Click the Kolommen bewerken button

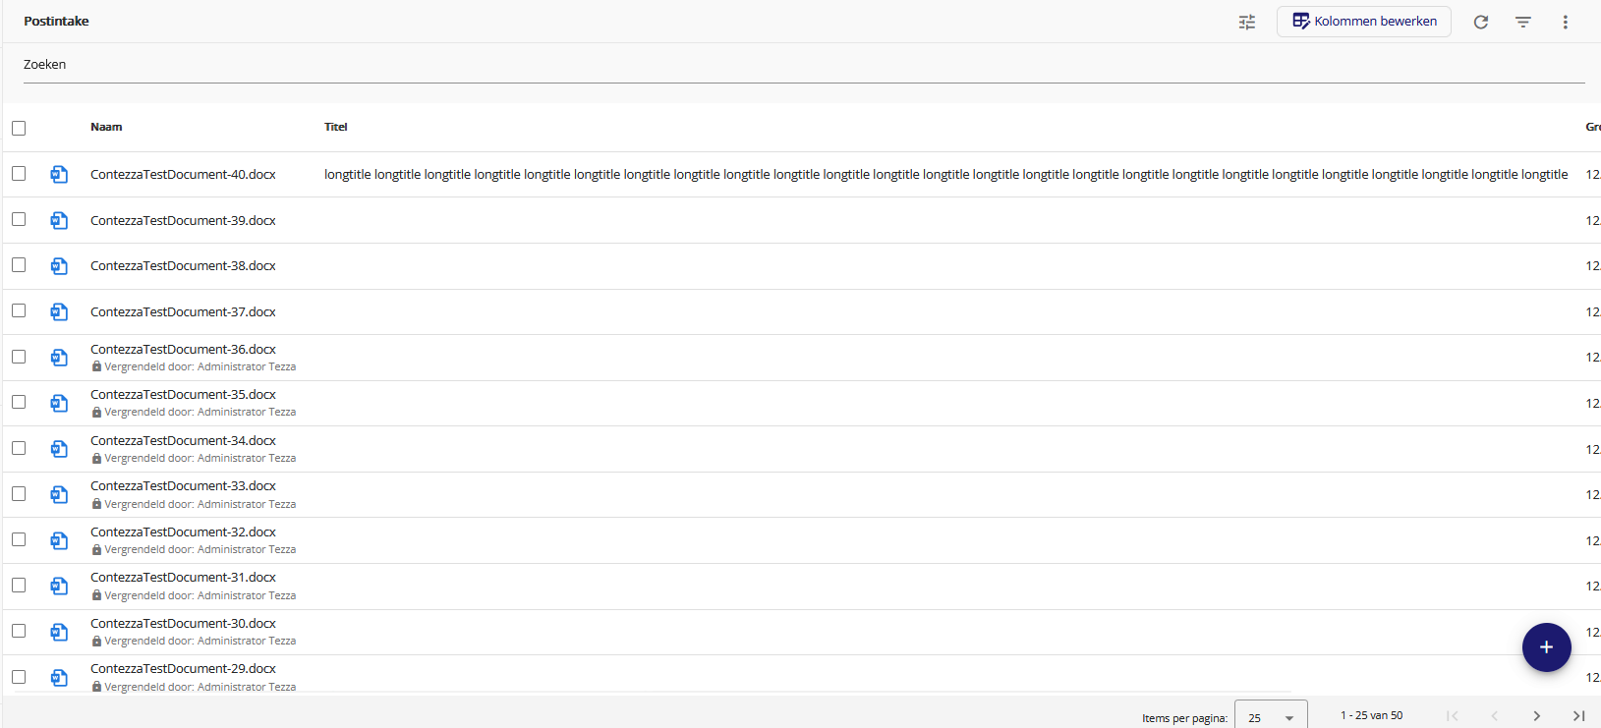coord(1363,22)
